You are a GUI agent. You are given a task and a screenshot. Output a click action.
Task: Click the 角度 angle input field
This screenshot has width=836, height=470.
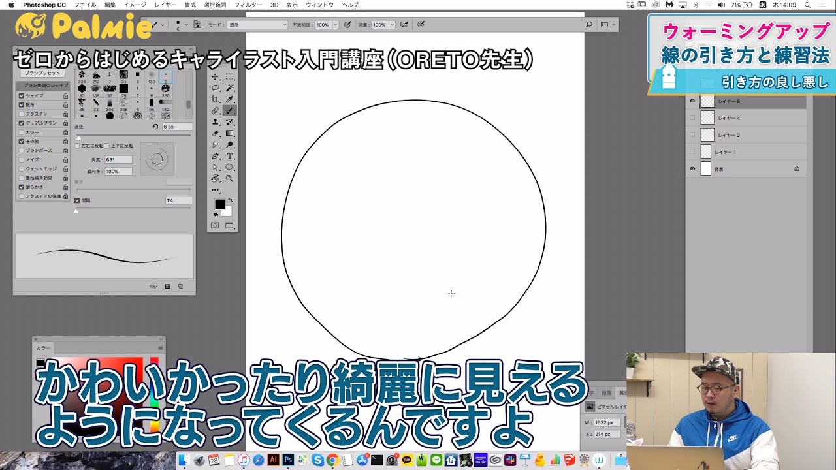pyautogui.click(x=118, y=160)
